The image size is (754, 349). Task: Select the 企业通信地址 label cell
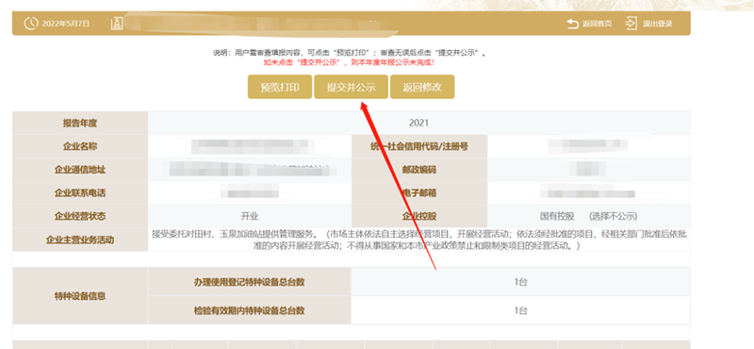pyautogui.click(x=80, y=170)
